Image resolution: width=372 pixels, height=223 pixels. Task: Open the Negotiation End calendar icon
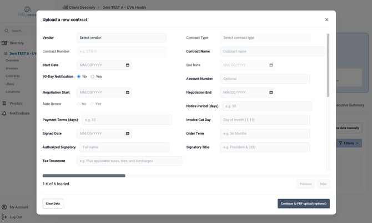pyautogui.click(x=271, y=93)
